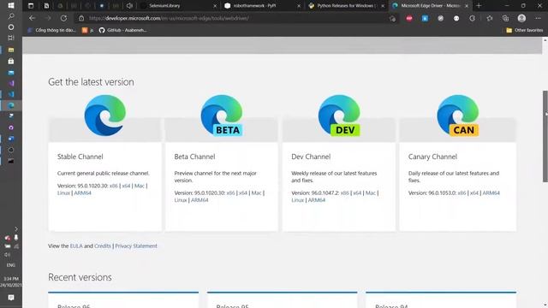The height and width of the screenshot is (308, 548).
Task: Click the Edge Dev channel logo
Action: coord(339,115)
